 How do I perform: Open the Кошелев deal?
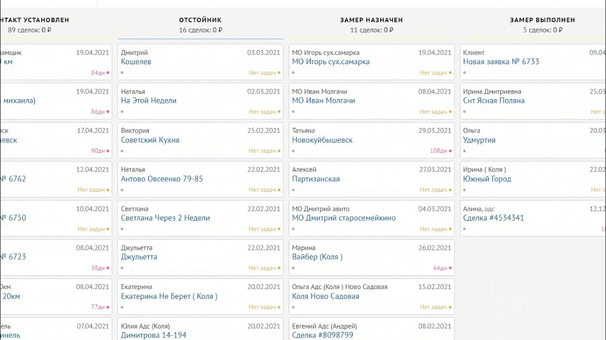point(136,62)
